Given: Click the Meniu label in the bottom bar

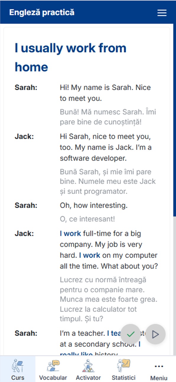Looking at the screenshot, I should point(159,378).
